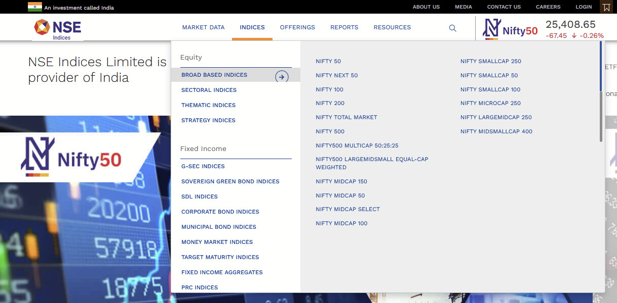Image resolution: width=617 pixels, height=303 pixels.
Task: Click the bookmark icon in top bar
Action: click(606, 7)
